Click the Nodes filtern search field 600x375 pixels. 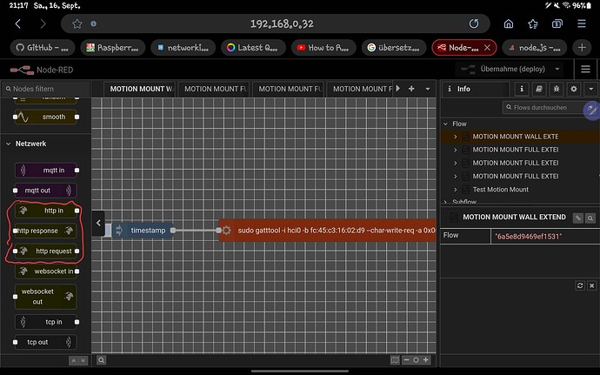point(46,89)
